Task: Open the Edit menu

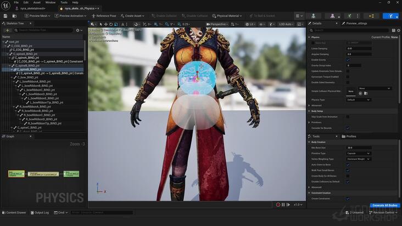Action: pos(26,2)
